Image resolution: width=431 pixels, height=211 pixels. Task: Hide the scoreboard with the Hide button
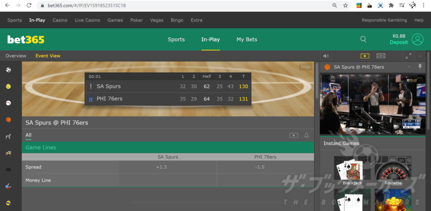point(306,67)
